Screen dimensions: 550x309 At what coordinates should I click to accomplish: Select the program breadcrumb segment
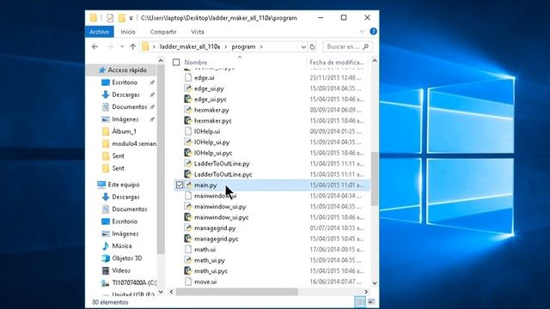click(243, 46)
